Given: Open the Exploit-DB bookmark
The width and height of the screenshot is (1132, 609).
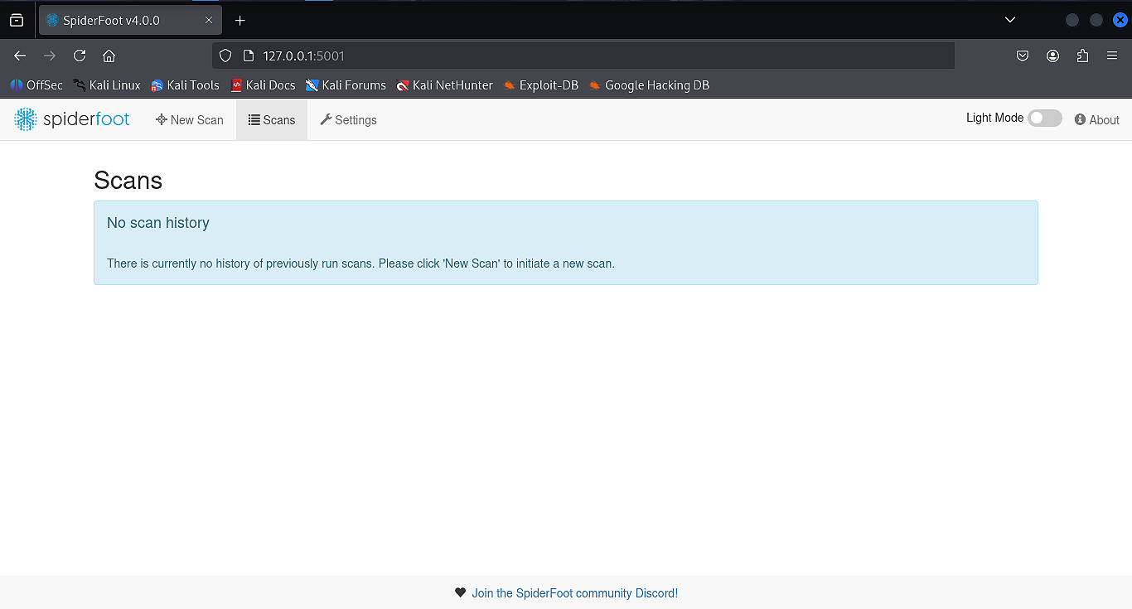Looking at the screenshot, I should [540, 85].
